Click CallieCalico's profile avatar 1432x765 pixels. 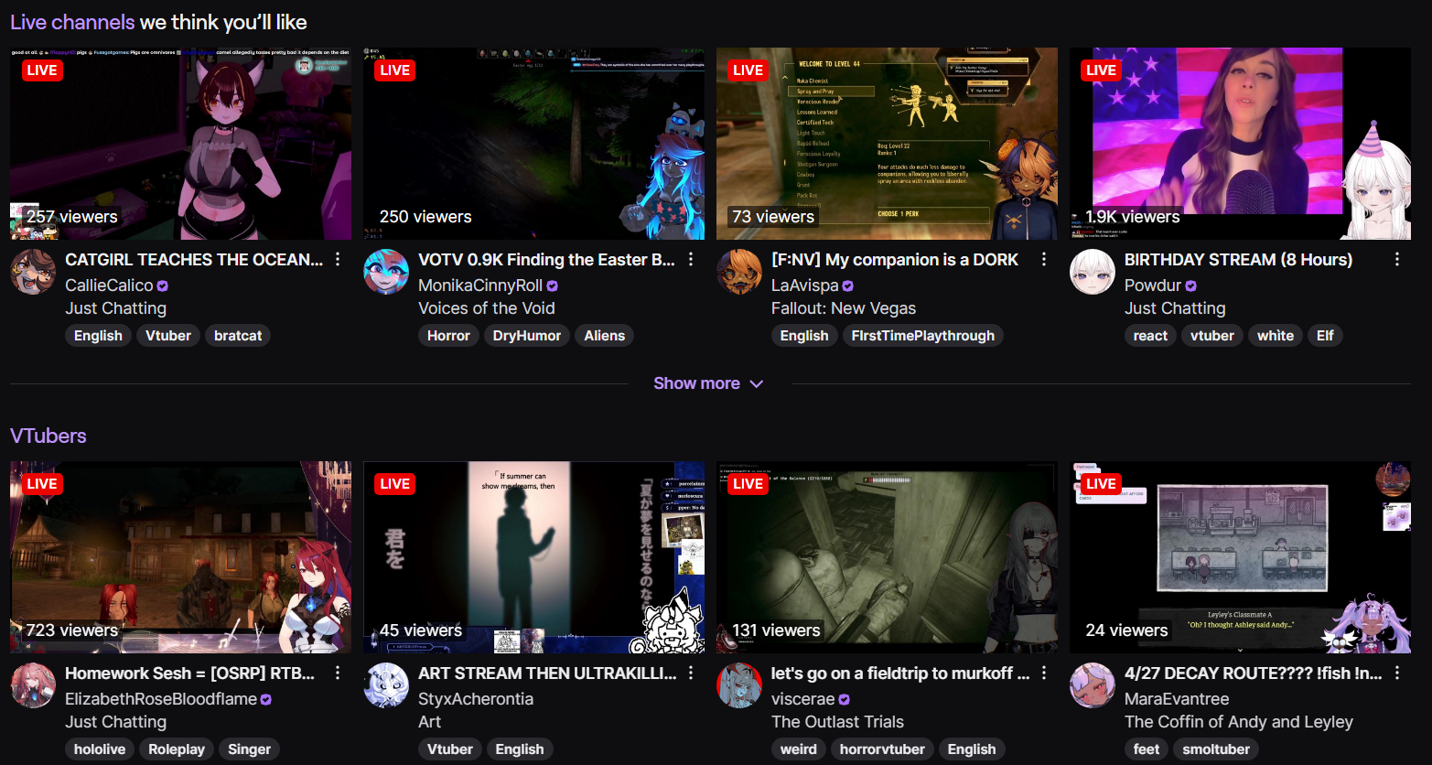(x=33, y=272)
